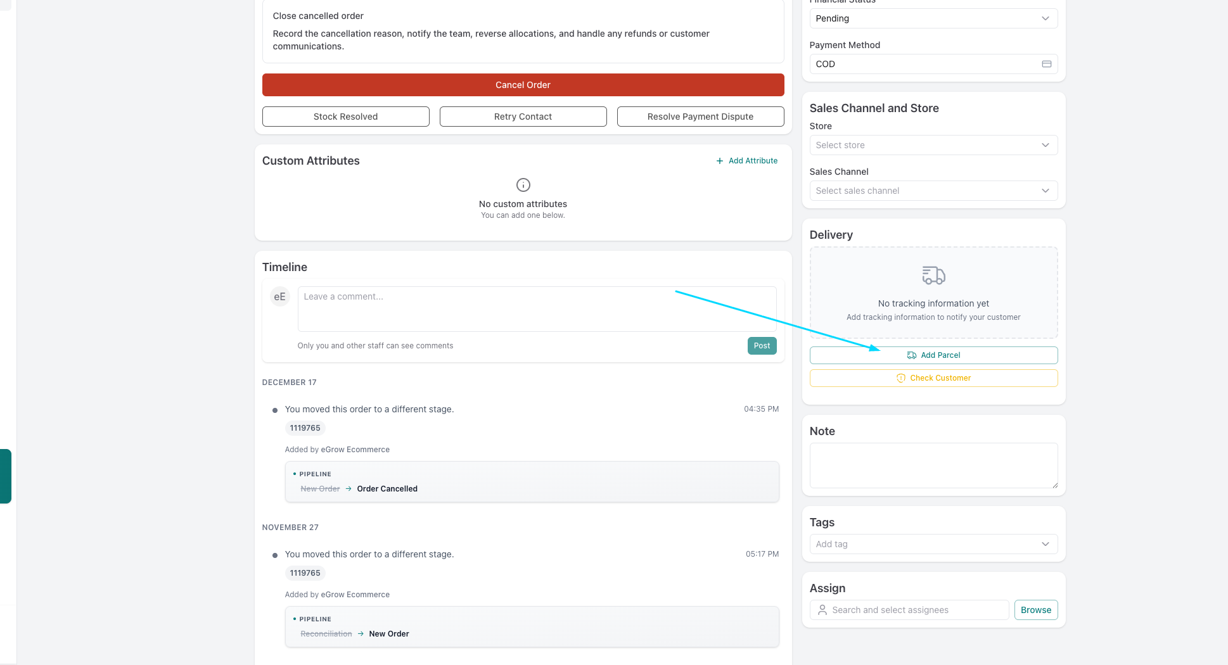
Task: Click the info icon above No custom attributes
Action: pyautogui.click(x=523, y=185)
